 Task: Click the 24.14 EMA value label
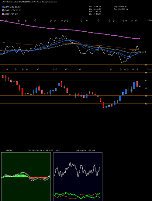click(x=143, y=52)
